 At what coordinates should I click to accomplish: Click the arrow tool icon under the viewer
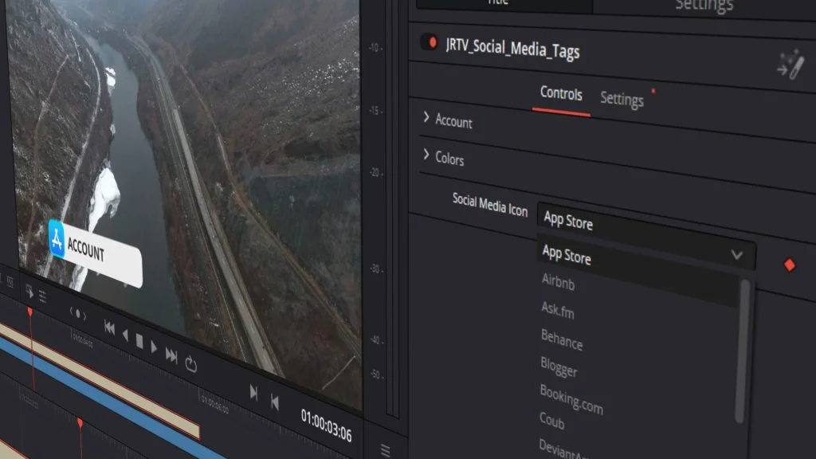[29, 292]
